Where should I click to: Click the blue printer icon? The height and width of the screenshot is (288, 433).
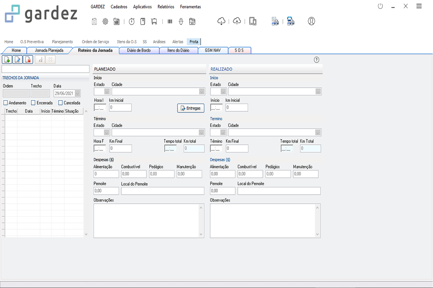pos(291,21)
